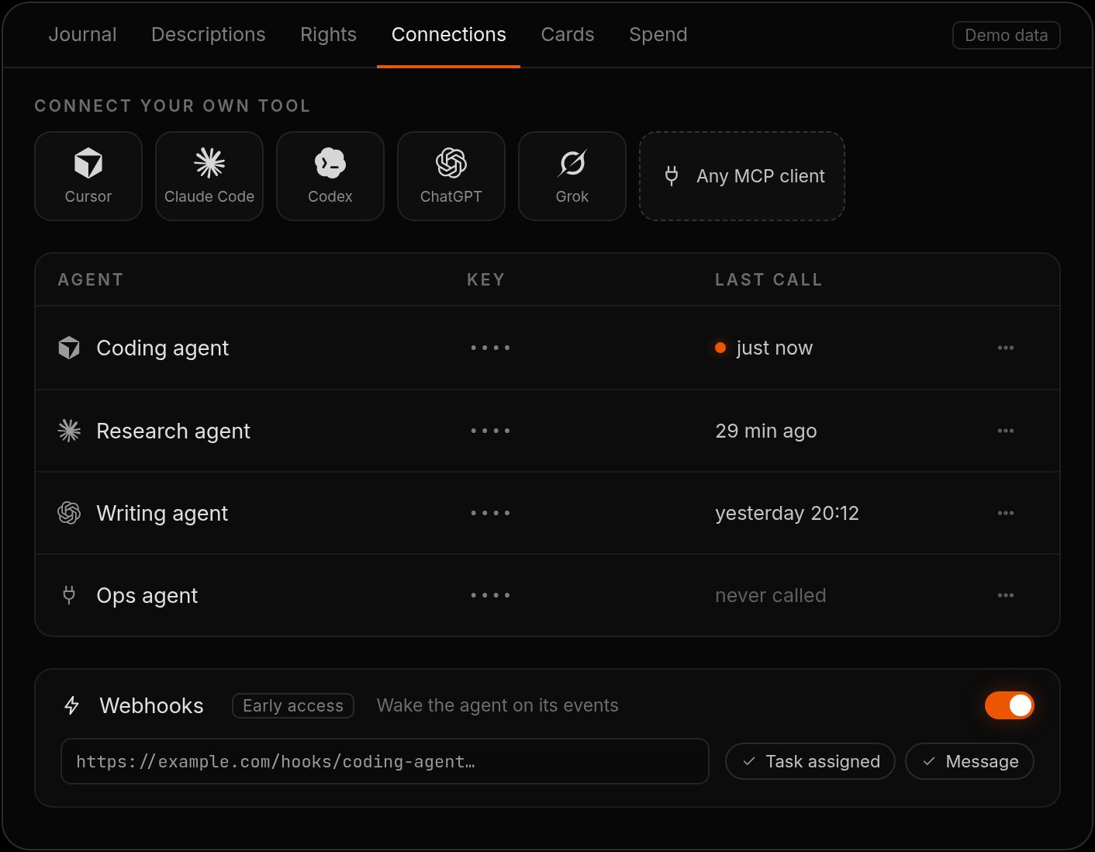This screenshot has width=1095, height=852.
Task: Click the "Research agent" name
Action: (174, 431)
